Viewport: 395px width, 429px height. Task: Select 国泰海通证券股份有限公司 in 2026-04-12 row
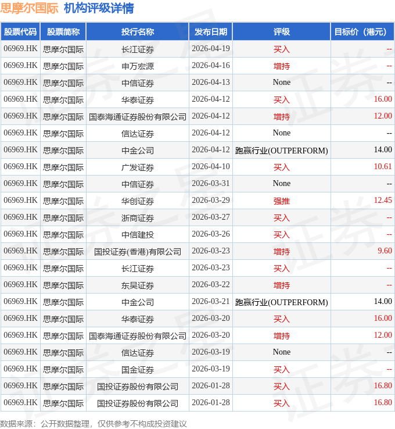[x=138, y=117]
